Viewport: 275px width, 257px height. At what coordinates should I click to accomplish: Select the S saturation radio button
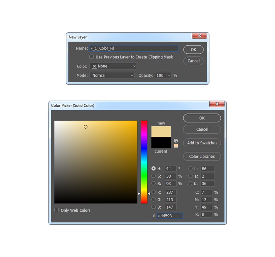(154, 176)
